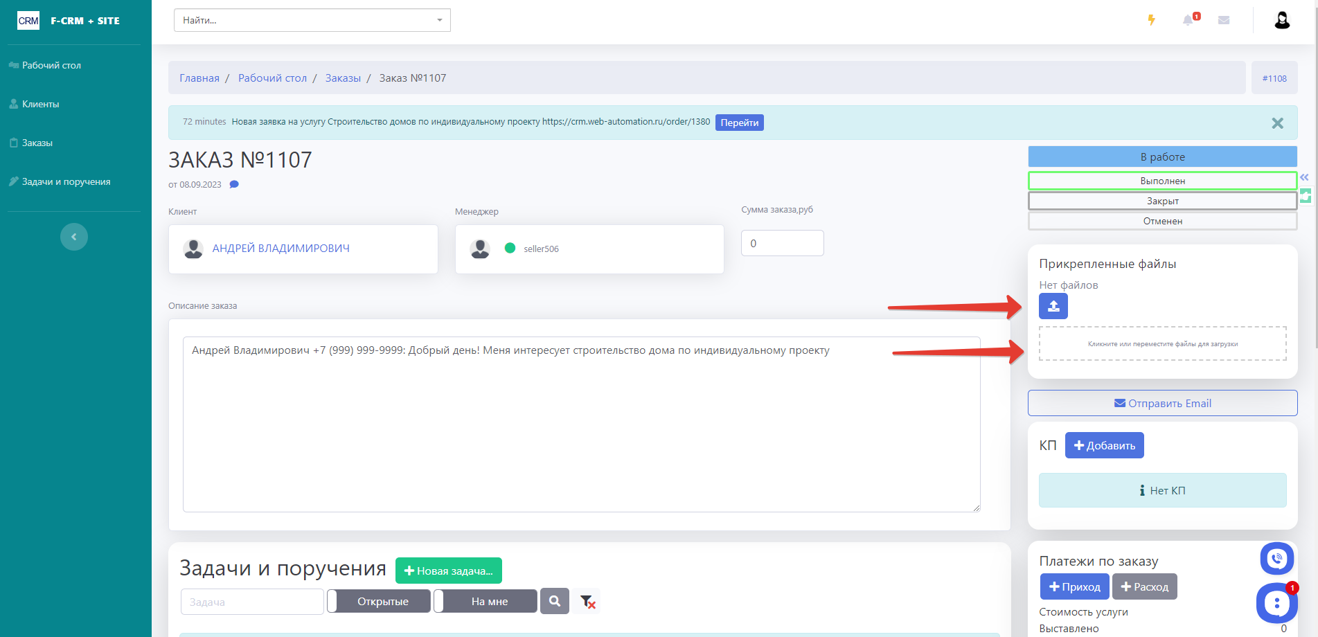The image size is (1318, 637).
Task: Click the "Новая задача..." green button
Action: 449,571
